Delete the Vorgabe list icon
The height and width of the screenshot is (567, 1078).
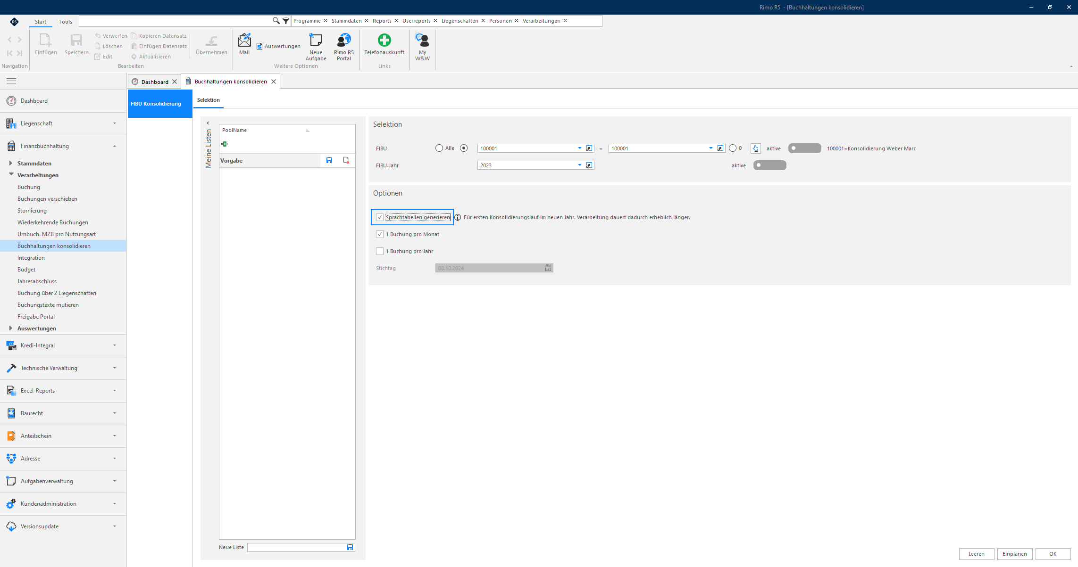(x=346, y=161)
